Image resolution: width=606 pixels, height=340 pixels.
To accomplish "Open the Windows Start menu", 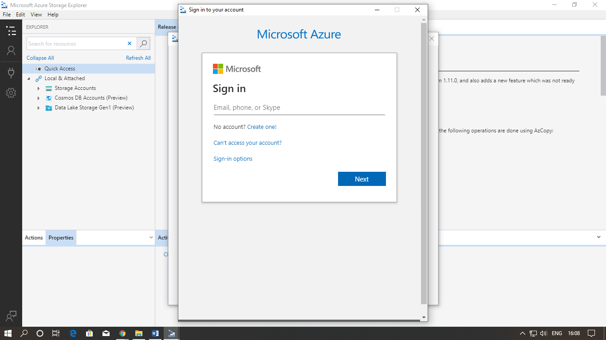I will pyautogui.click(x=8, y=333).
